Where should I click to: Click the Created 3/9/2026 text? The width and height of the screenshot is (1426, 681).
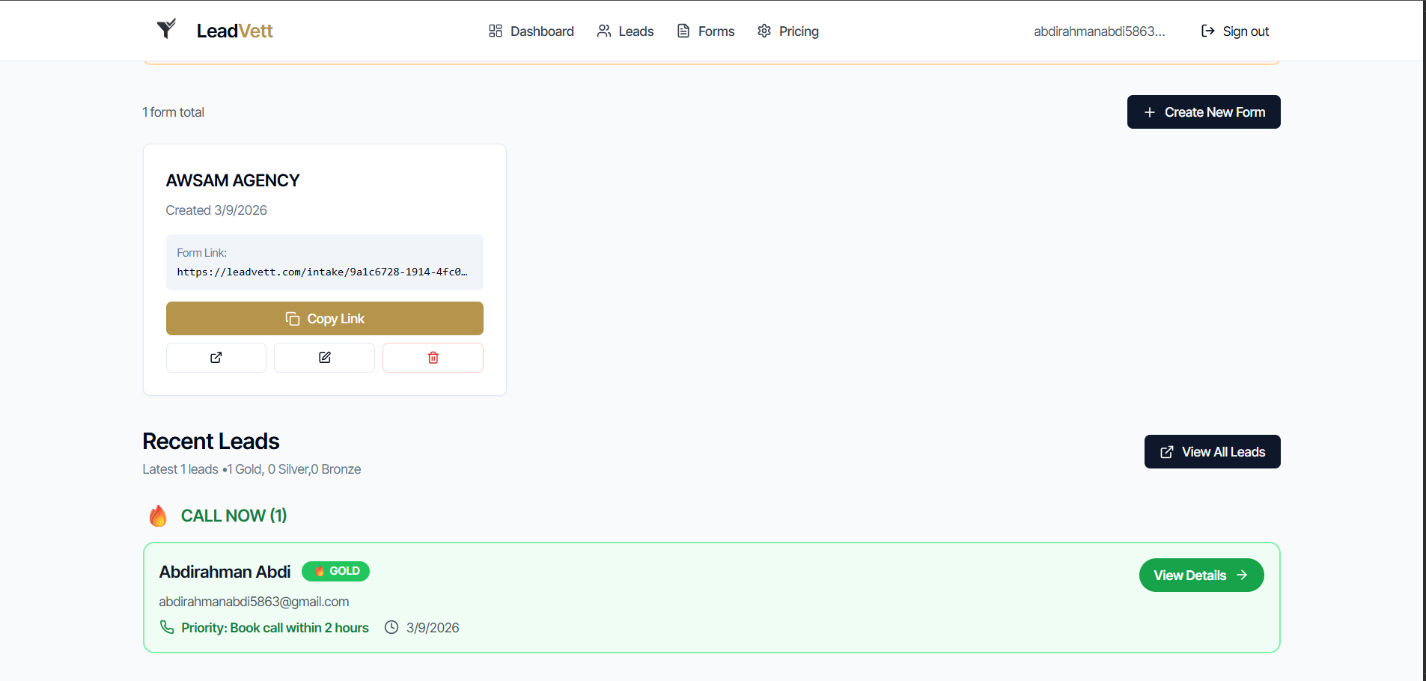coord(216,210)
